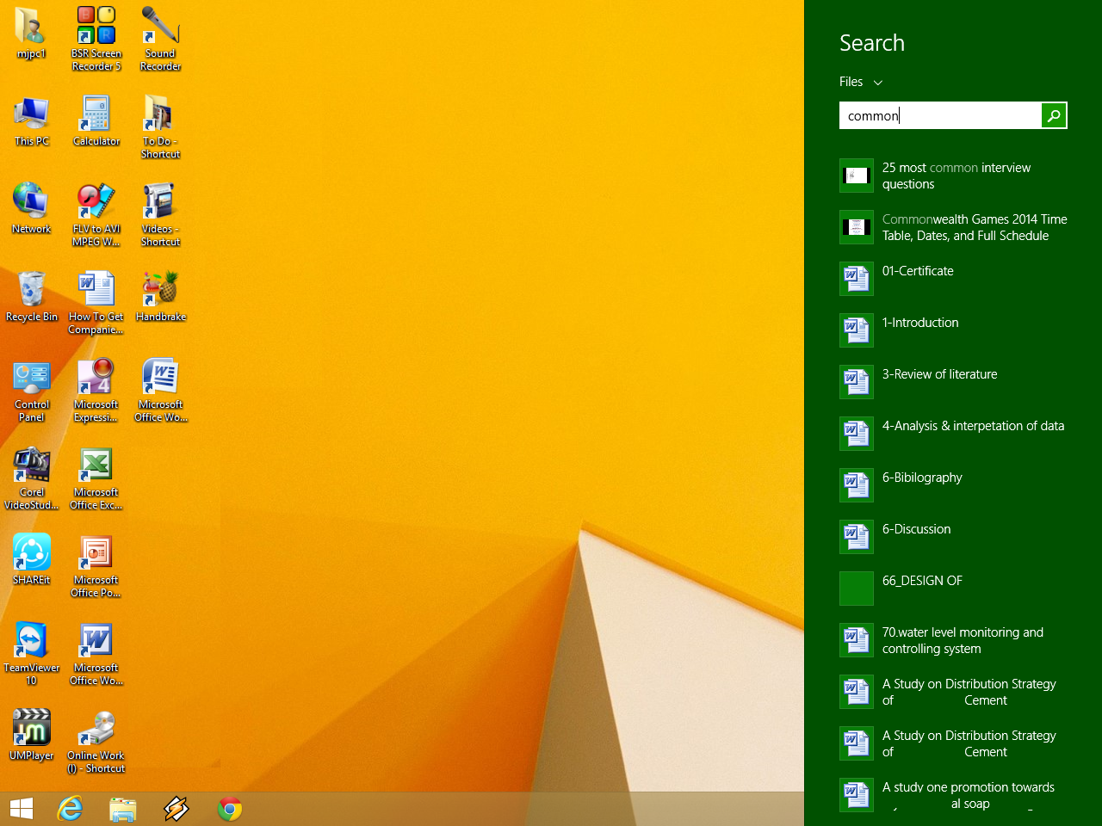Open the Sound Recorder shortcut
This screenshot has height=826, width=1102.
pos(160,40)
